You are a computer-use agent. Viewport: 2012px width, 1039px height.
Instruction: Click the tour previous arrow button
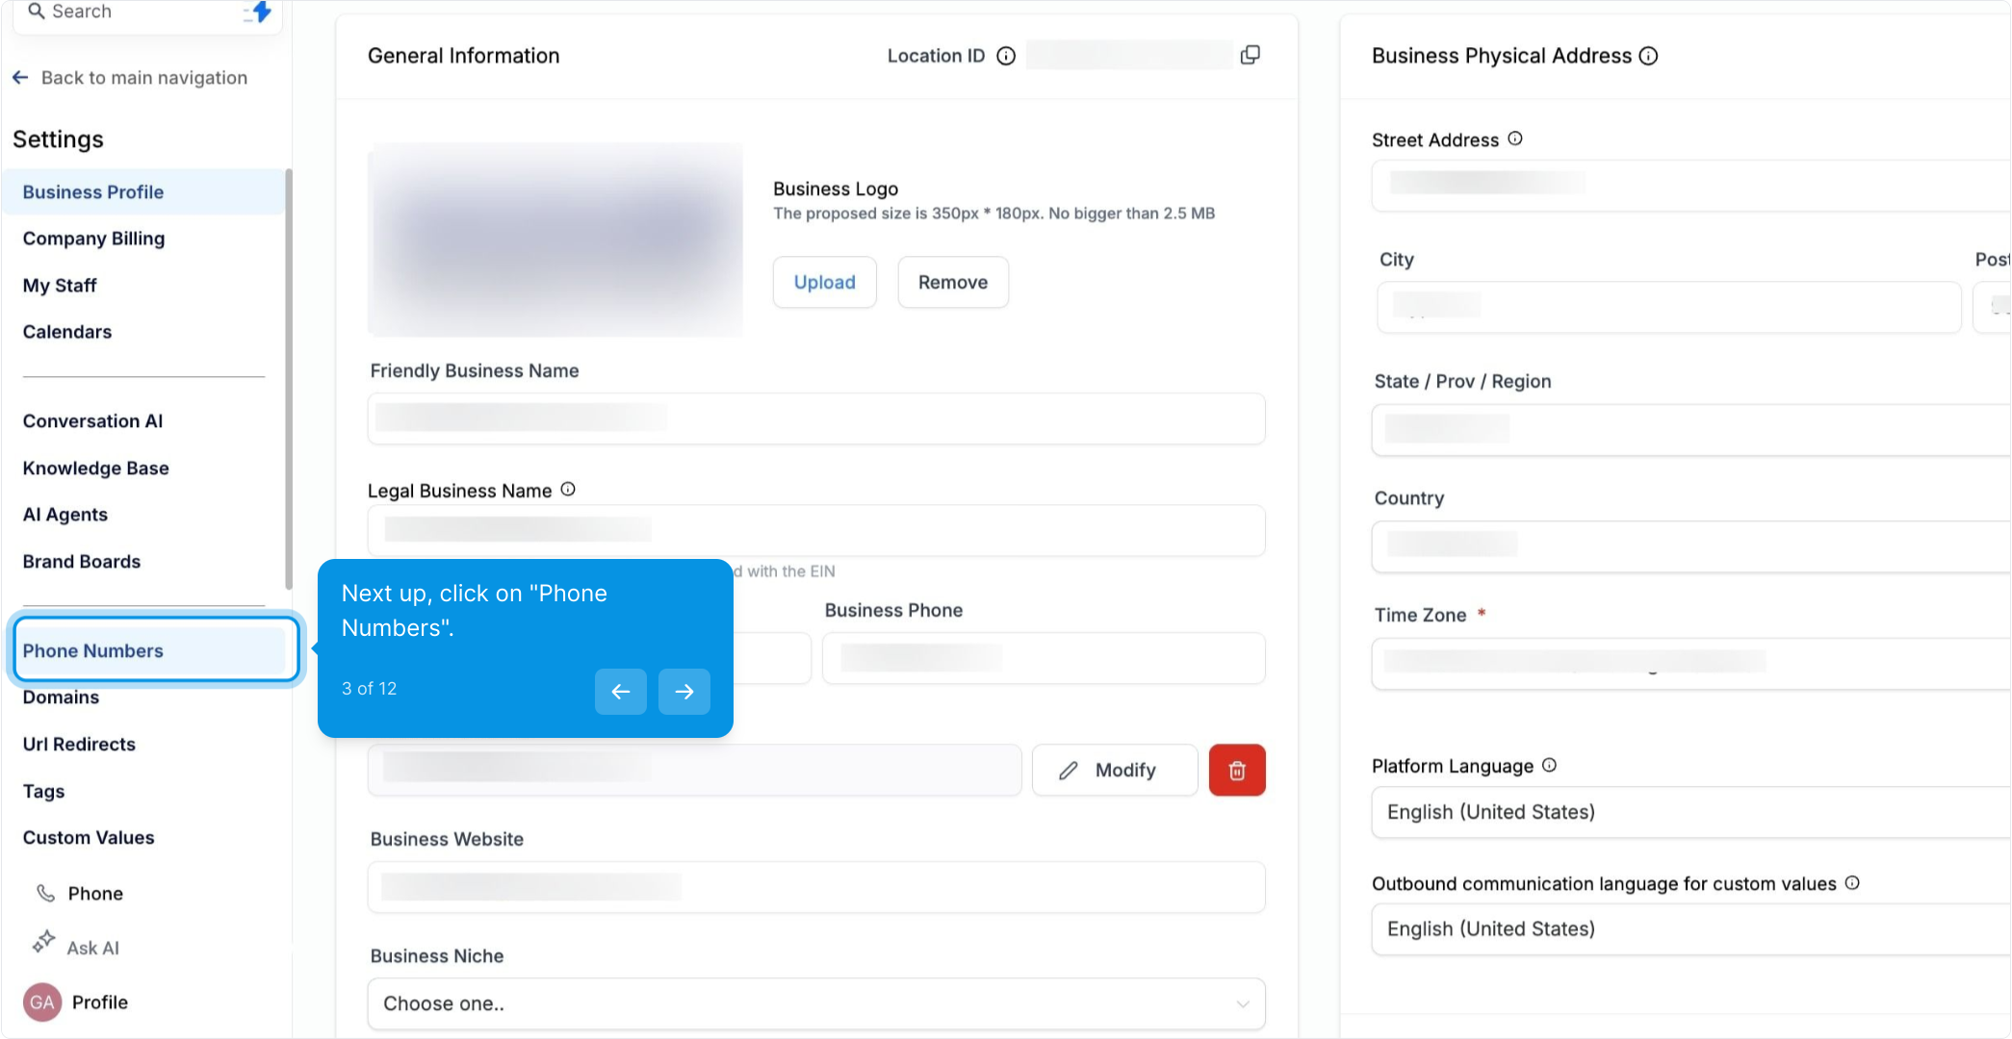620,691
